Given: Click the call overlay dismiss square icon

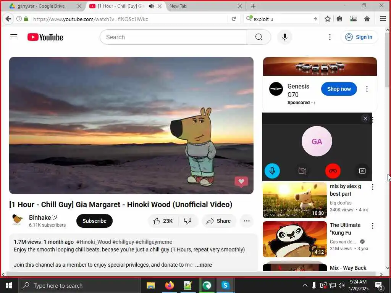Looking at the screenshot, I should tap(362, 171).
